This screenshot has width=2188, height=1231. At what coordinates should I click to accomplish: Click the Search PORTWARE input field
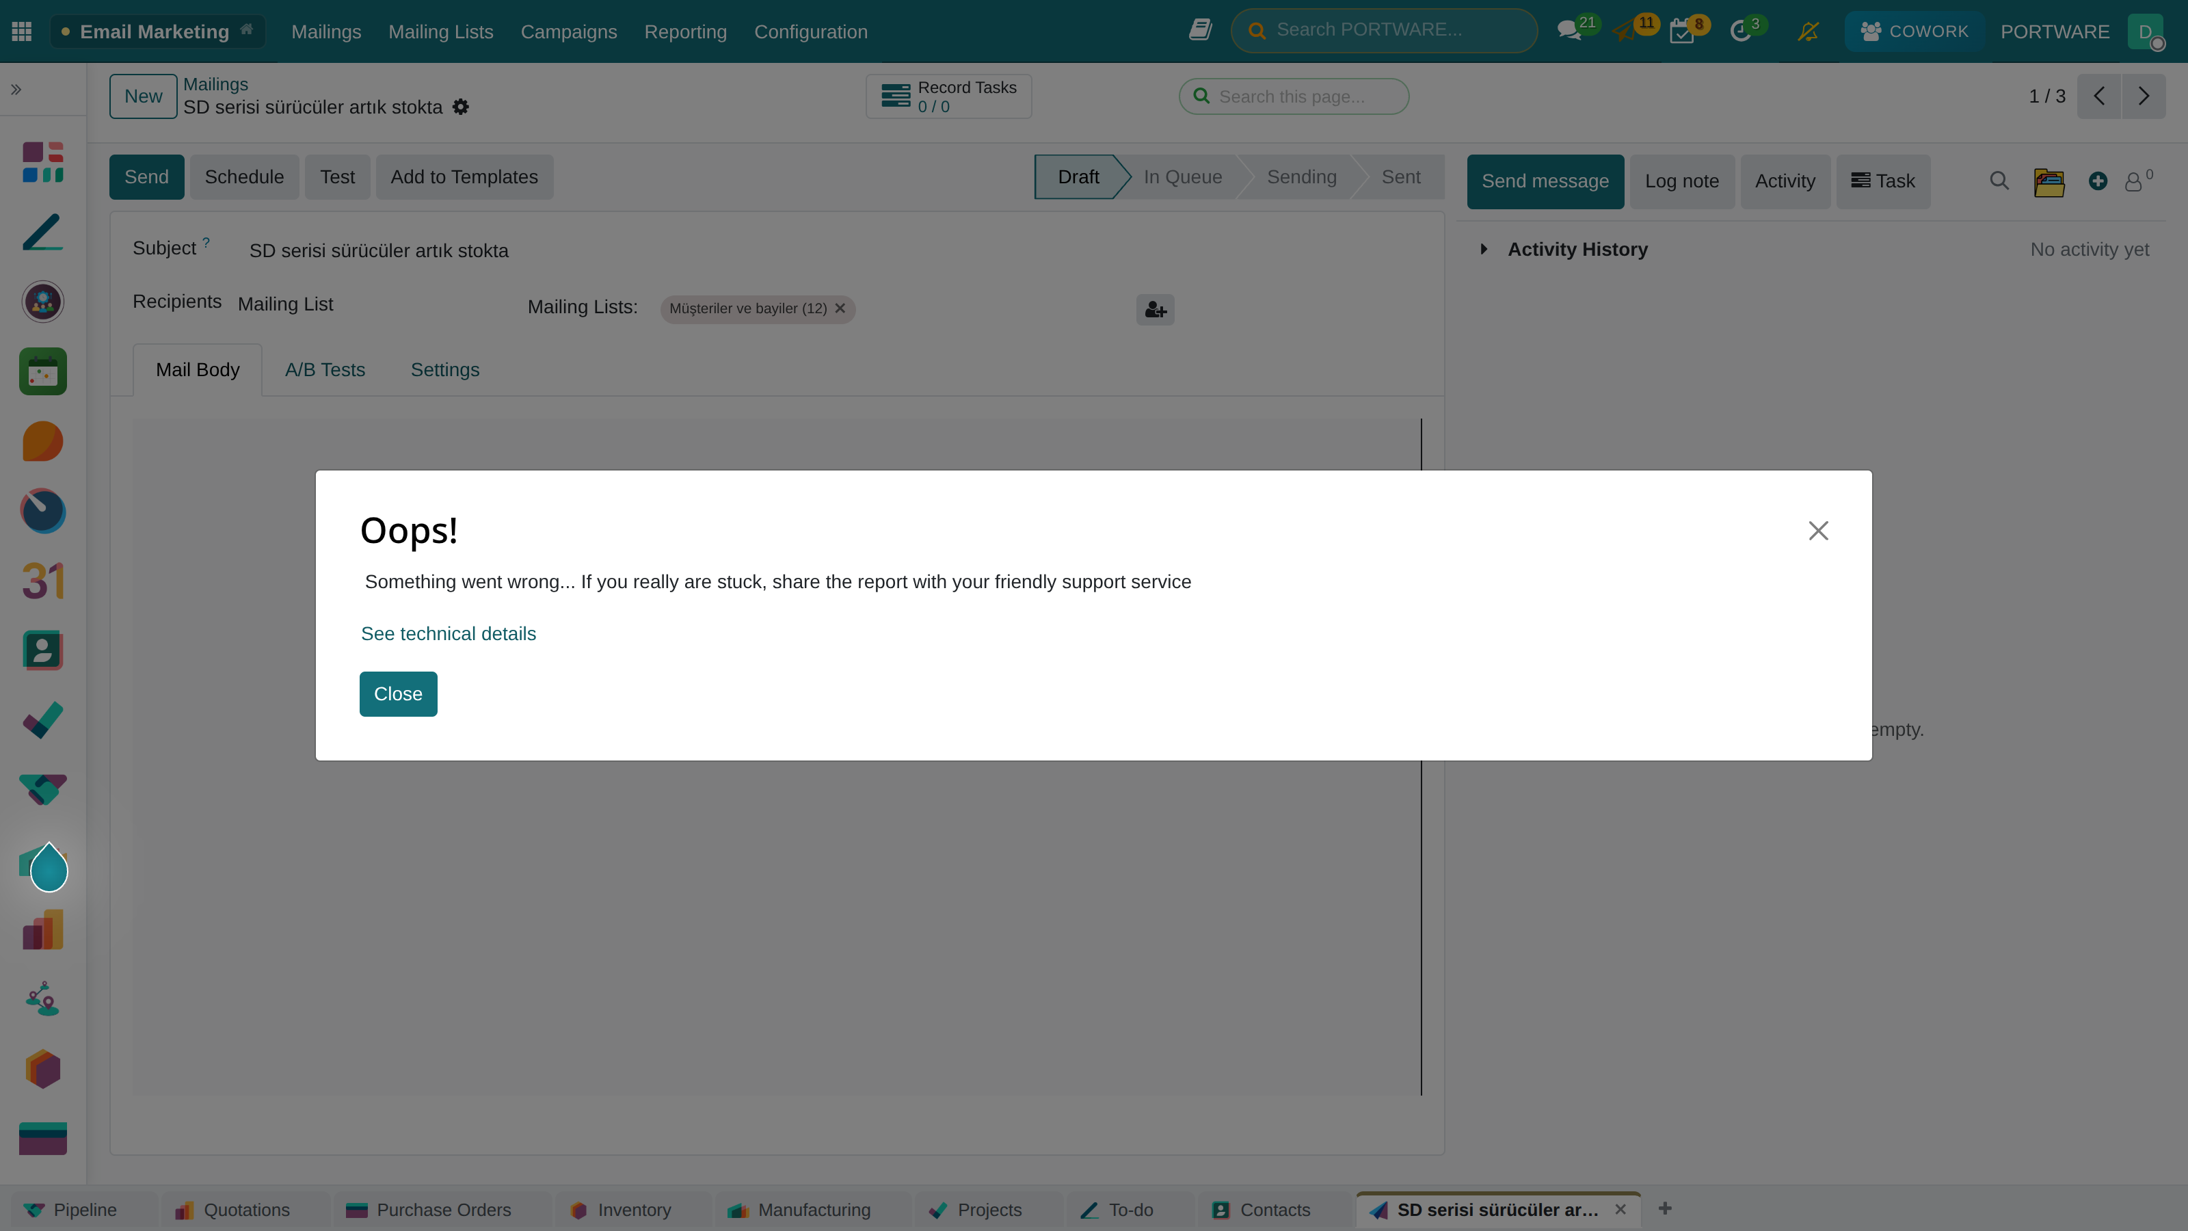point(1385,31)
